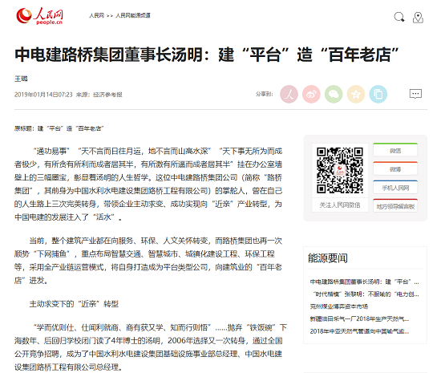Open 人民网 breadcrumb link

click(x=96, y=15)
